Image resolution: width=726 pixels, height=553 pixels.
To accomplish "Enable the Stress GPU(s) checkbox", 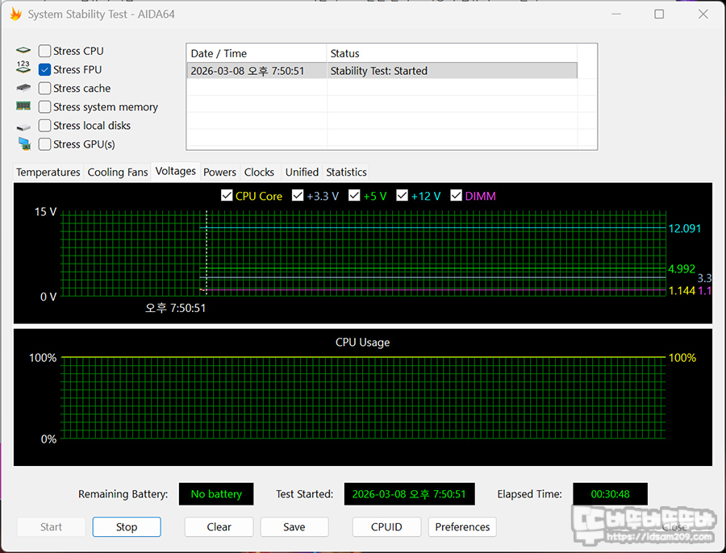I will coord(44,144).
